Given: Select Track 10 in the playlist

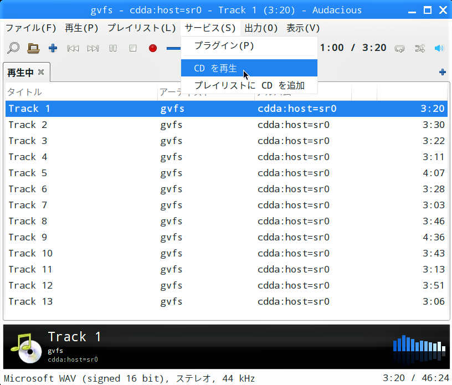Looking at the screenshot, I should coord(227,254).
